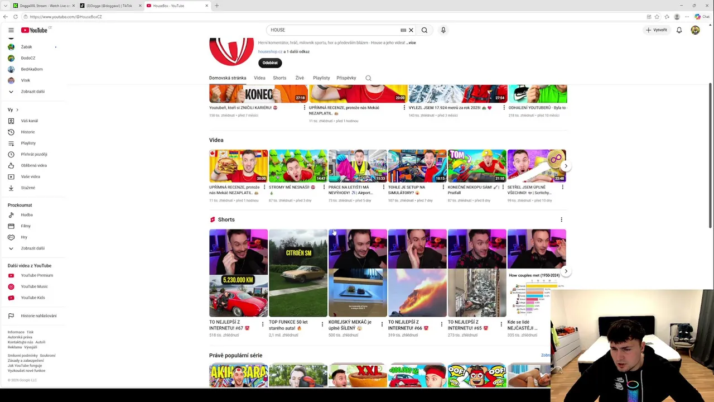
Task: Open KOREJSKÝ MEKÁČ short thumbnail
Action: [358, 273]
